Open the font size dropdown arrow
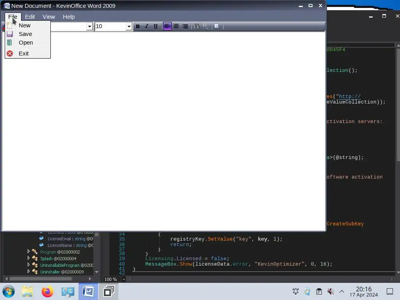Viewport: 400px width, 300px height. (x=129, y=26)
